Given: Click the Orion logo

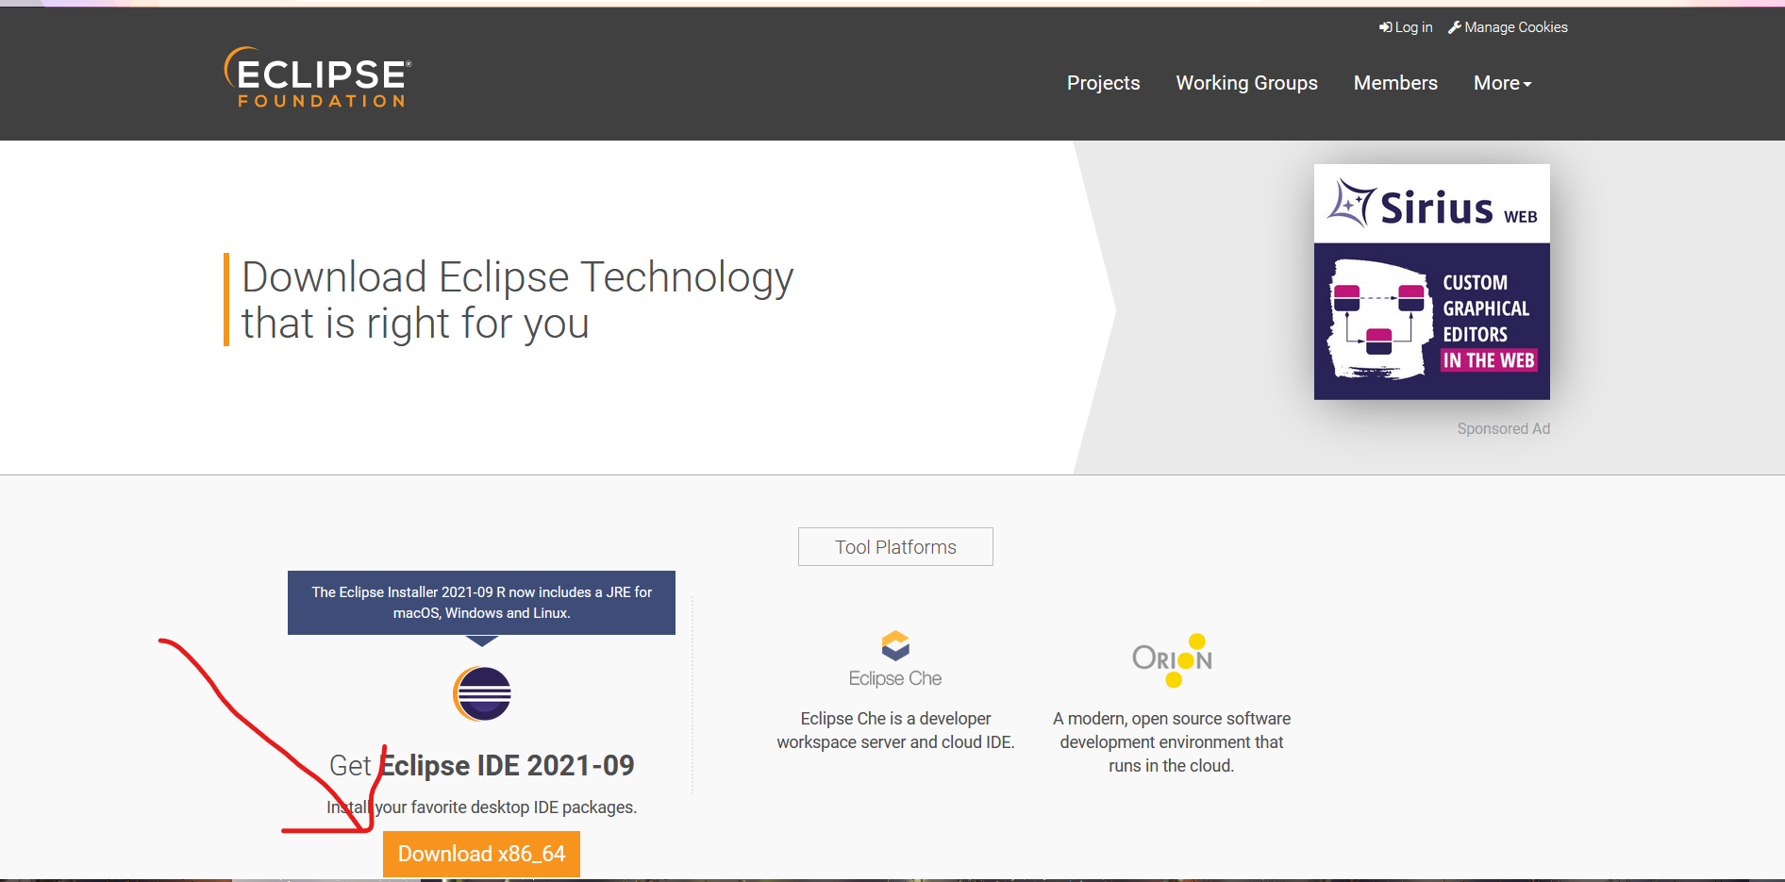Looking at the screenshot, I should pos(1173,660).
